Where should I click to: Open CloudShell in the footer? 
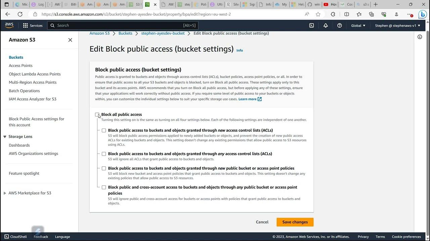pyautogui.click(x=15, y=237)
